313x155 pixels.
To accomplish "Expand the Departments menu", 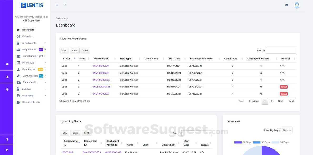I will [31, 43].
